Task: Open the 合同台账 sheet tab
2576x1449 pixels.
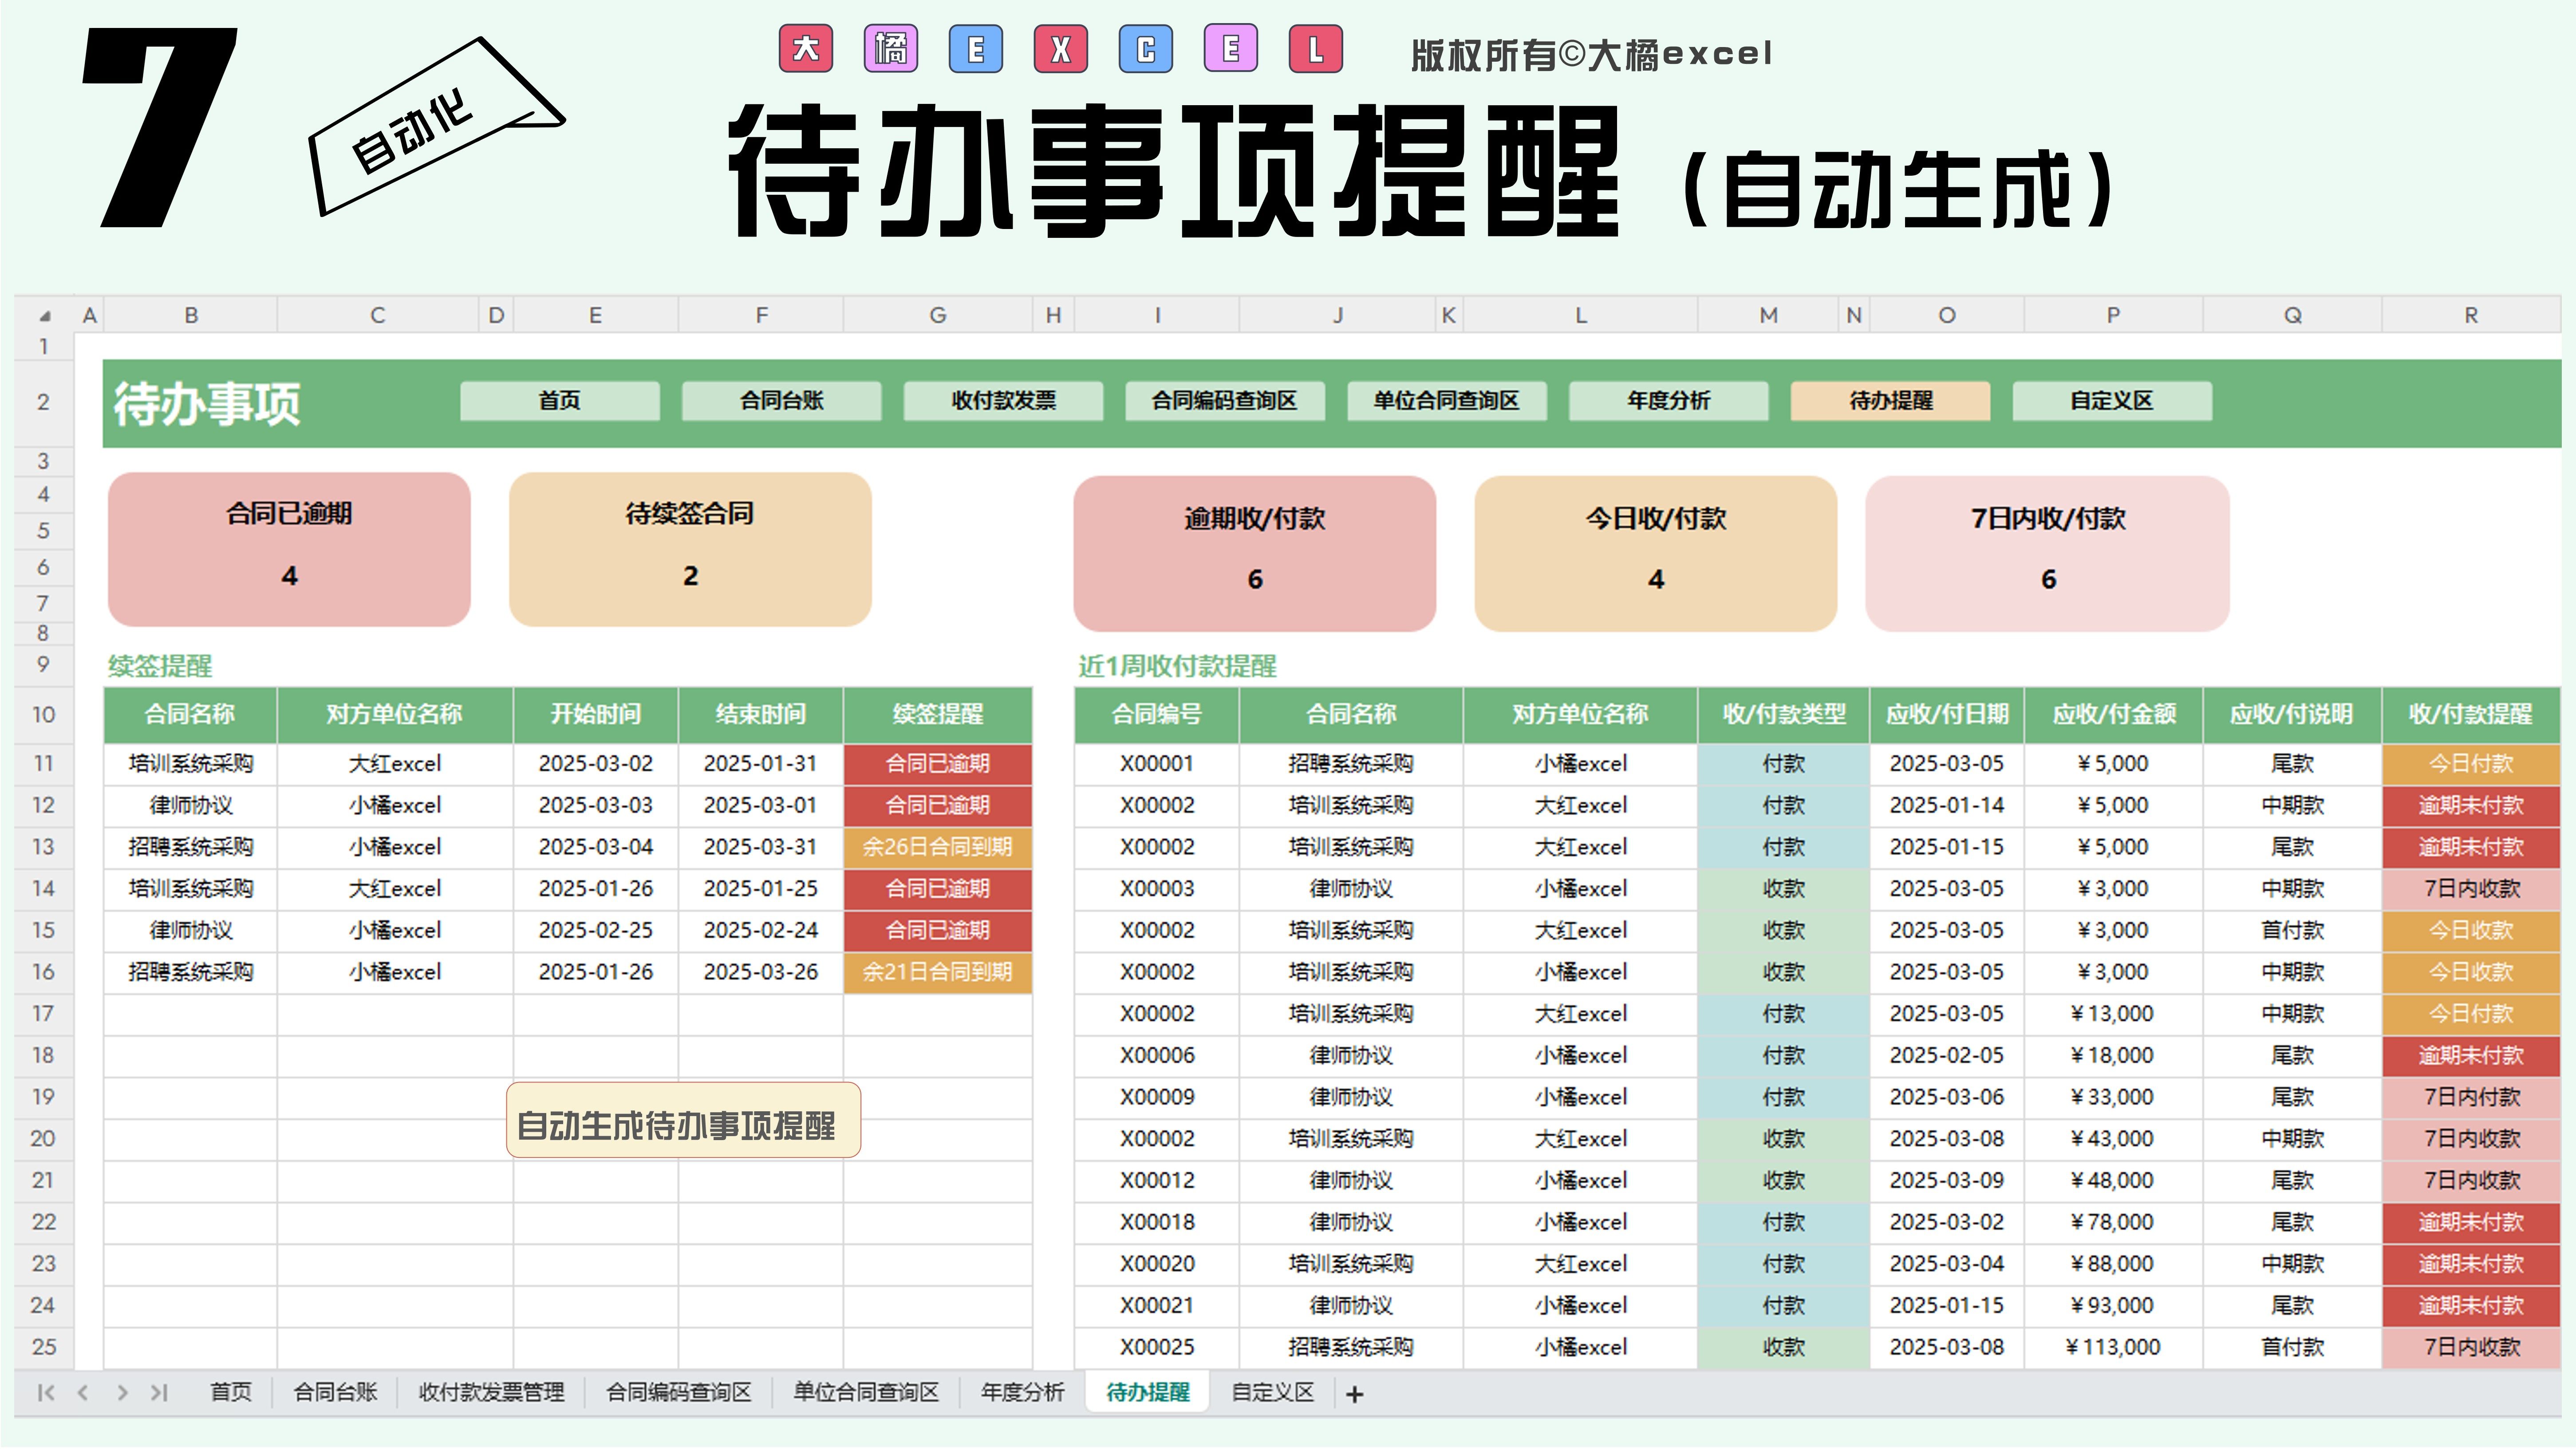Action: click(x=335, y=1392)
